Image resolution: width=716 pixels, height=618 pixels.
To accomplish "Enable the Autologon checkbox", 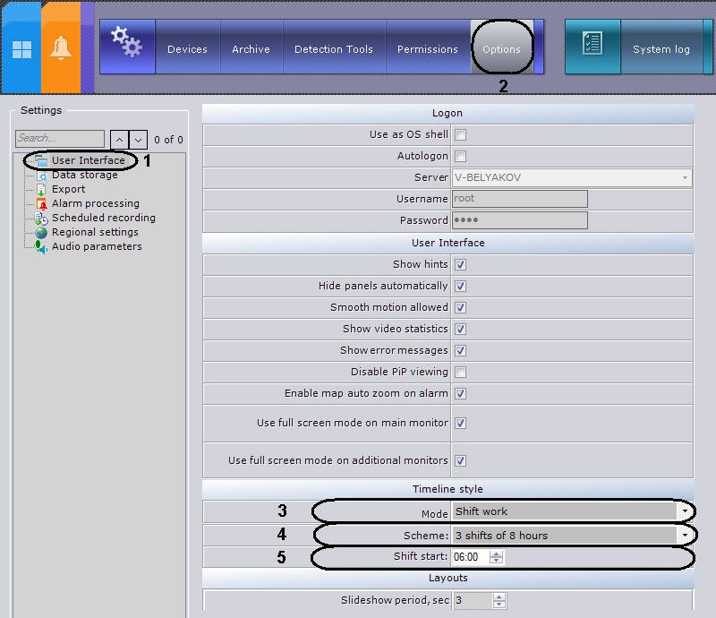I will pyautogui.click(x=460, y=157).
